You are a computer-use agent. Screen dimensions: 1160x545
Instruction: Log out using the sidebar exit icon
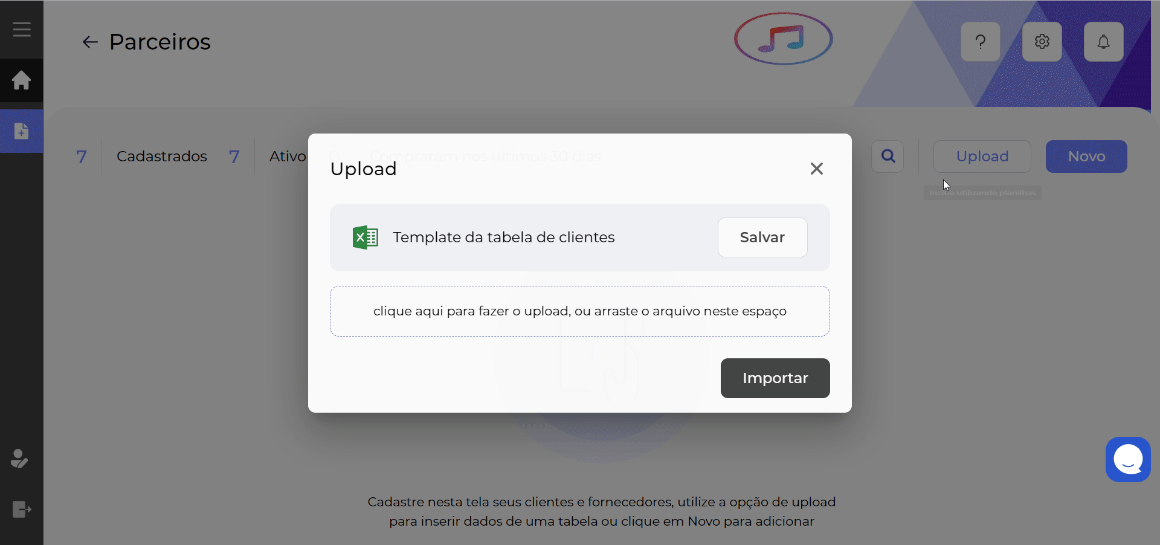point(21,509)
